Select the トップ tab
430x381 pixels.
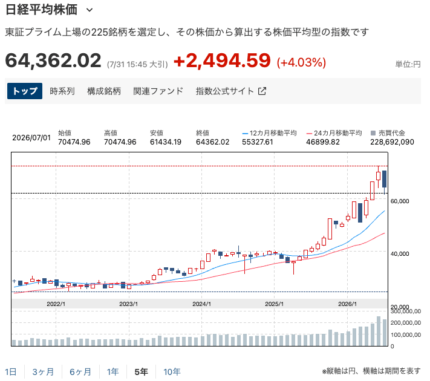point(25,91)
